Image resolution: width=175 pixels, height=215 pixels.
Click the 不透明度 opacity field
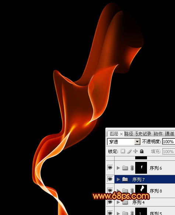pyautogui.click(x=169, y=142)
